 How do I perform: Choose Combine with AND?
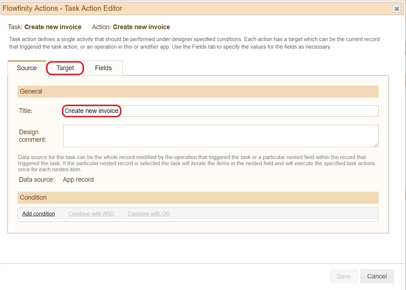coord(91,214)
